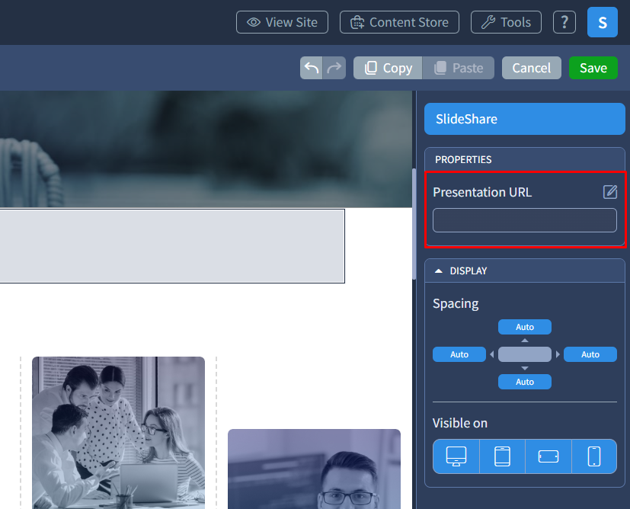Toggle mobile phone visibility icon
The width and height of the screenshot is (630, 509).
click(x=594, y=456)
